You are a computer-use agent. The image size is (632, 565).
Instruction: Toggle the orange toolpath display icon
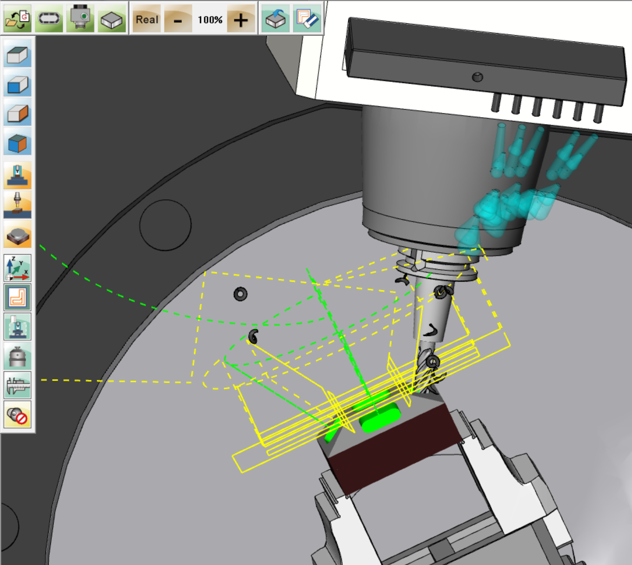(18, 297)
